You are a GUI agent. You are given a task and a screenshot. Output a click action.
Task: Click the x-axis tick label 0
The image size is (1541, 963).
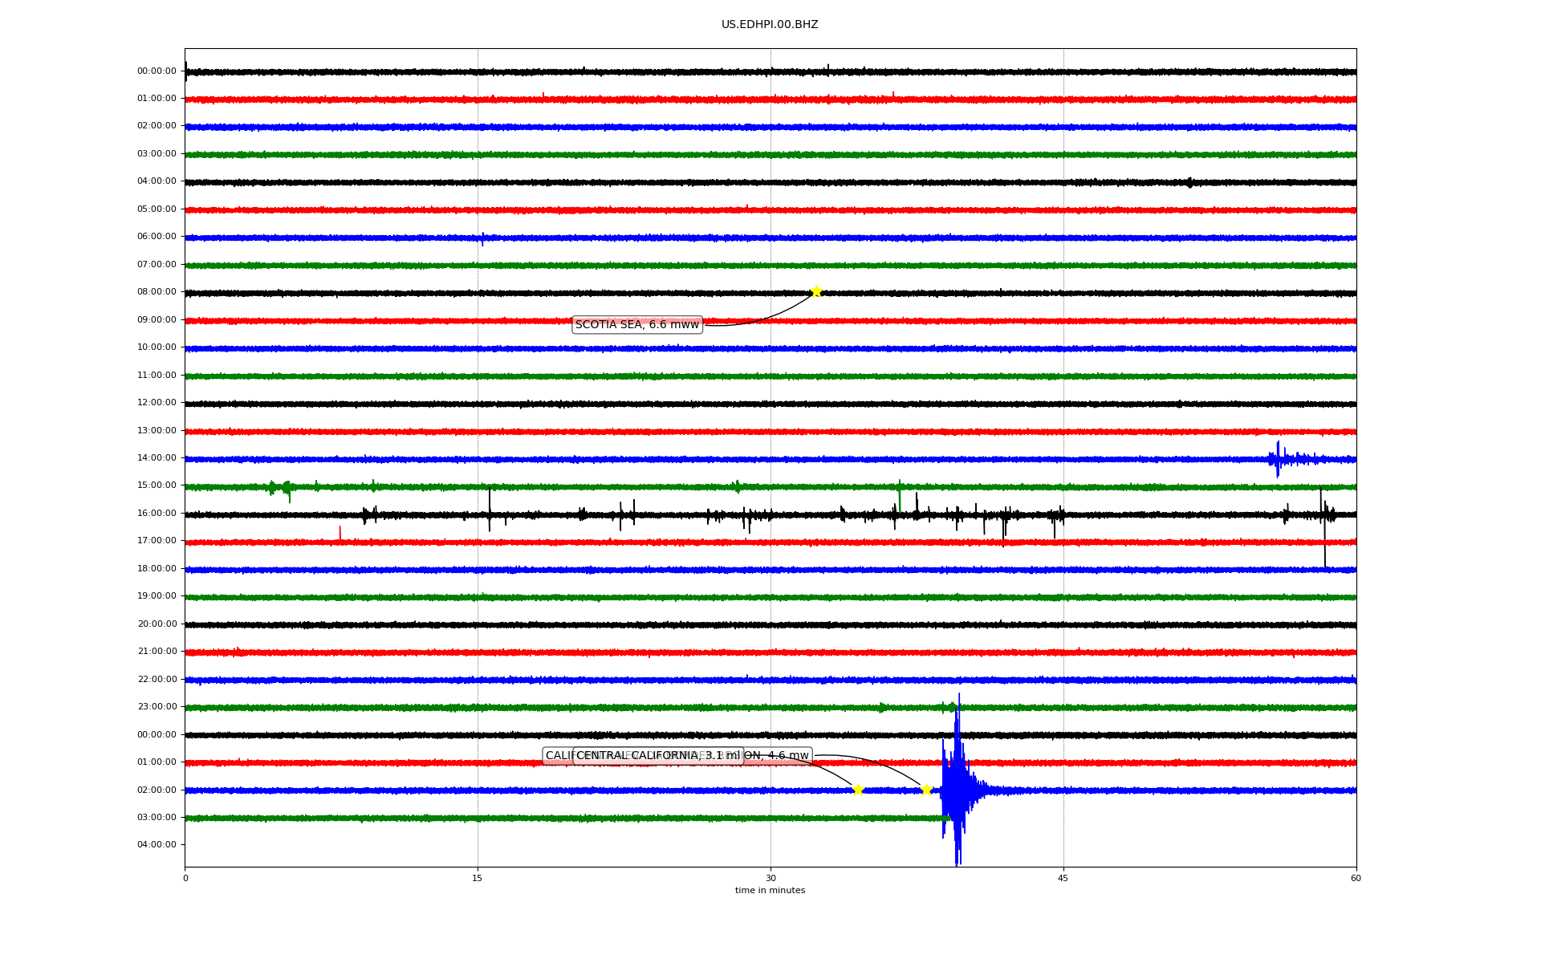tap(185, 879)
